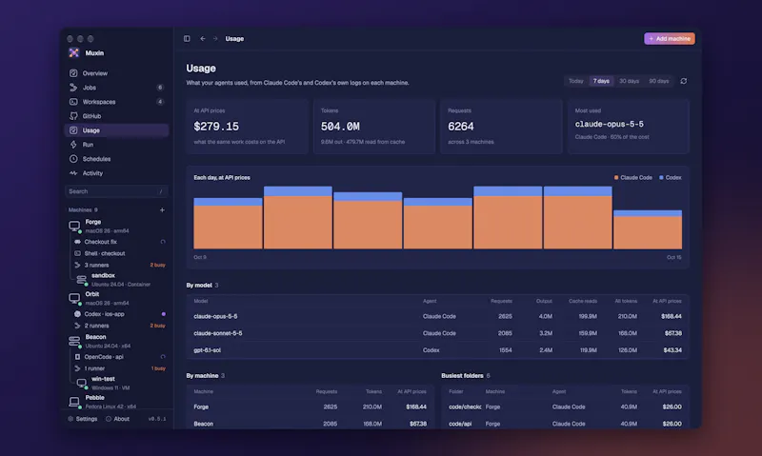Open the Checkout fix session
The height and width of the screenshot is (456, 762).
pyautogui.click(x=119, y=242)
